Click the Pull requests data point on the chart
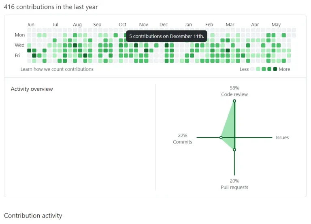The image size is (311, 224). click(234, 149)
